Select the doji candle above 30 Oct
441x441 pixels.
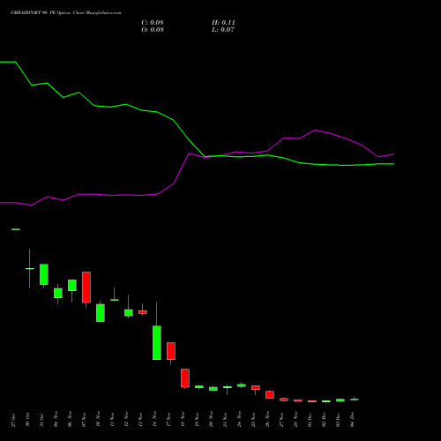(x=30, y=268)
